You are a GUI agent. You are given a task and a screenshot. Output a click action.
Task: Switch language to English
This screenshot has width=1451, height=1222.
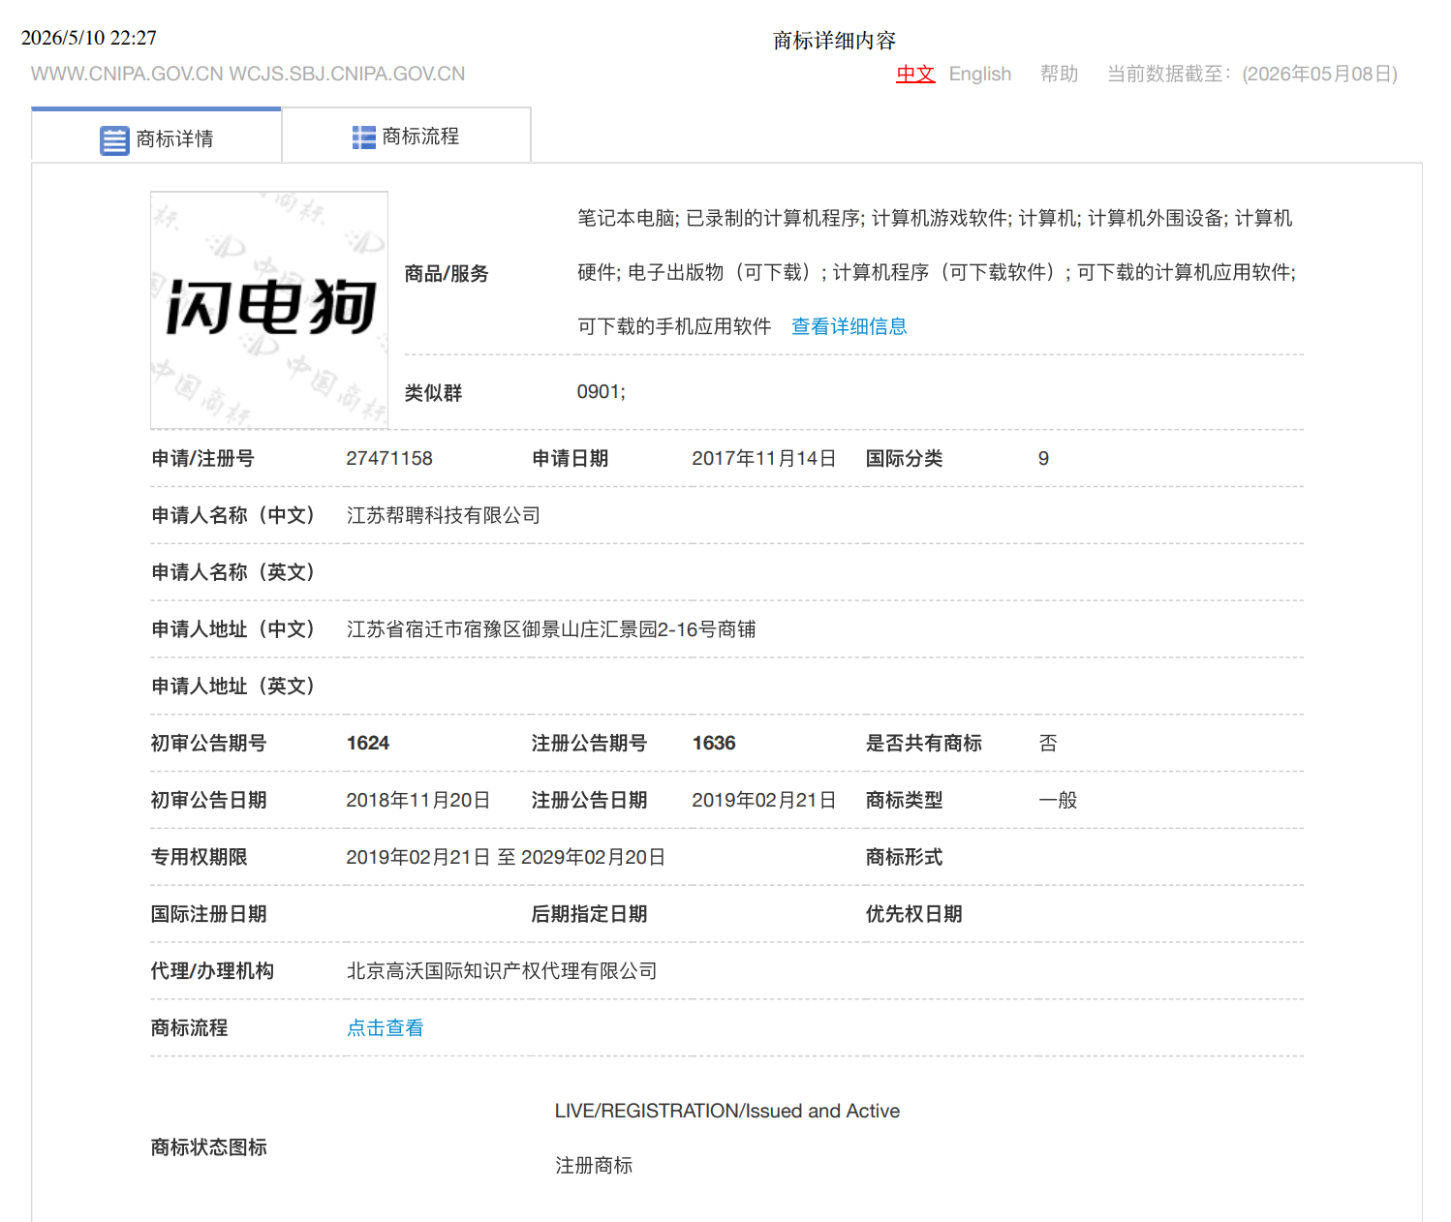(979, 74)
